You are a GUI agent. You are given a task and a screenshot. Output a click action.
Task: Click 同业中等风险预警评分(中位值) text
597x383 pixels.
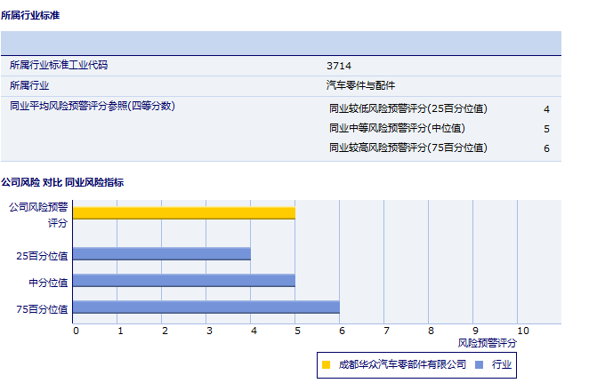point(397,128)
